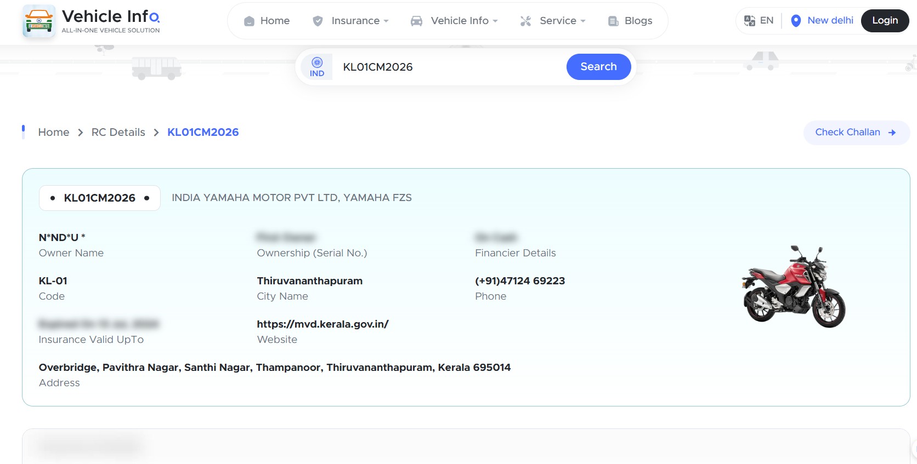Screen dimensions: 917x464
Task: Click the ALL-IN-ONE VEHICLE SOLUTION tagline
Action: 111,31
